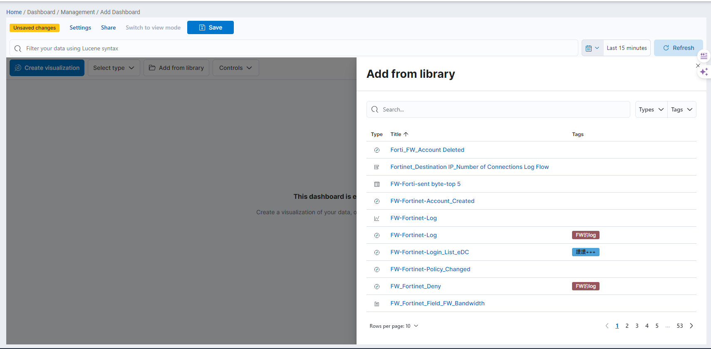This screenshot has width=711, height=349.
Task: Go to the next page of results
Action: (691, 326)
